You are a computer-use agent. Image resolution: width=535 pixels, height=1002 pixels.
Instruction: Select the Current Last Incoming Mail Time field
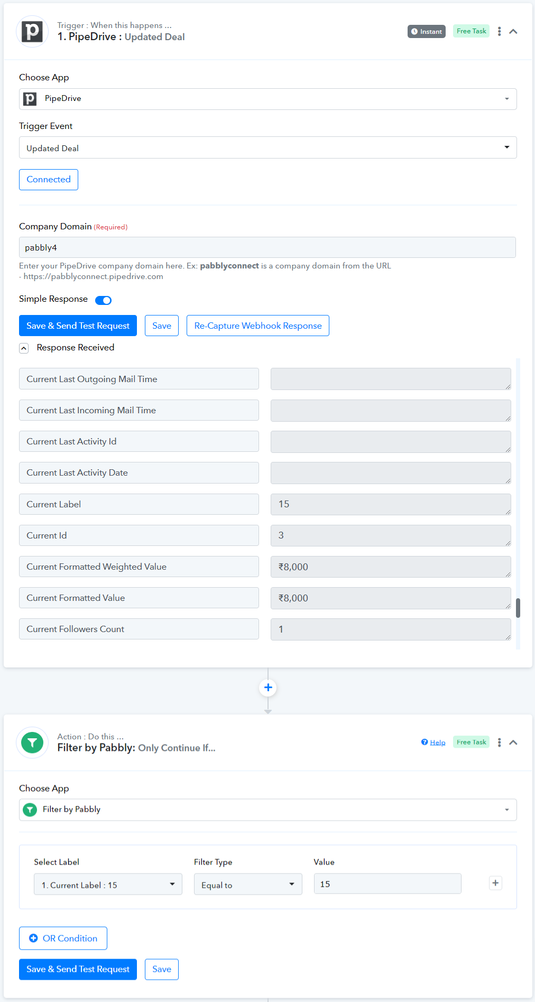click(x=139, y=410)
